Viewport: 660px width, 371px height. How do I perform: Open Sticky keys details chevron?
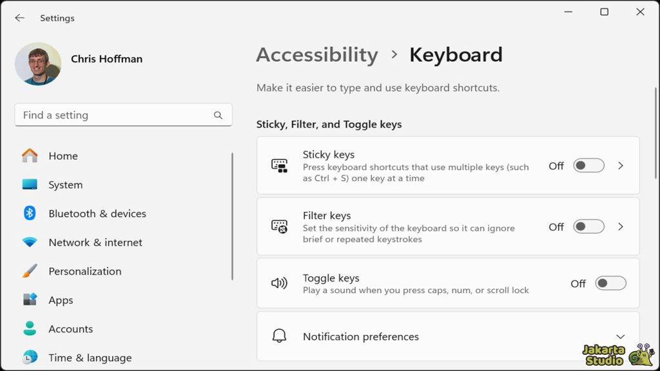pyautogui.click(x=621, y=166)
